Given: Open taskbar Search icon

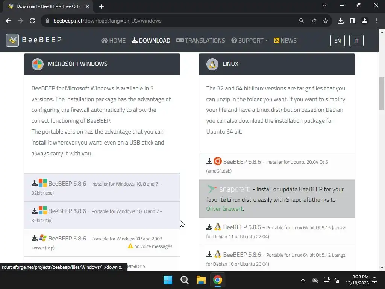Looking at the screenshot, I should (184, 280).
